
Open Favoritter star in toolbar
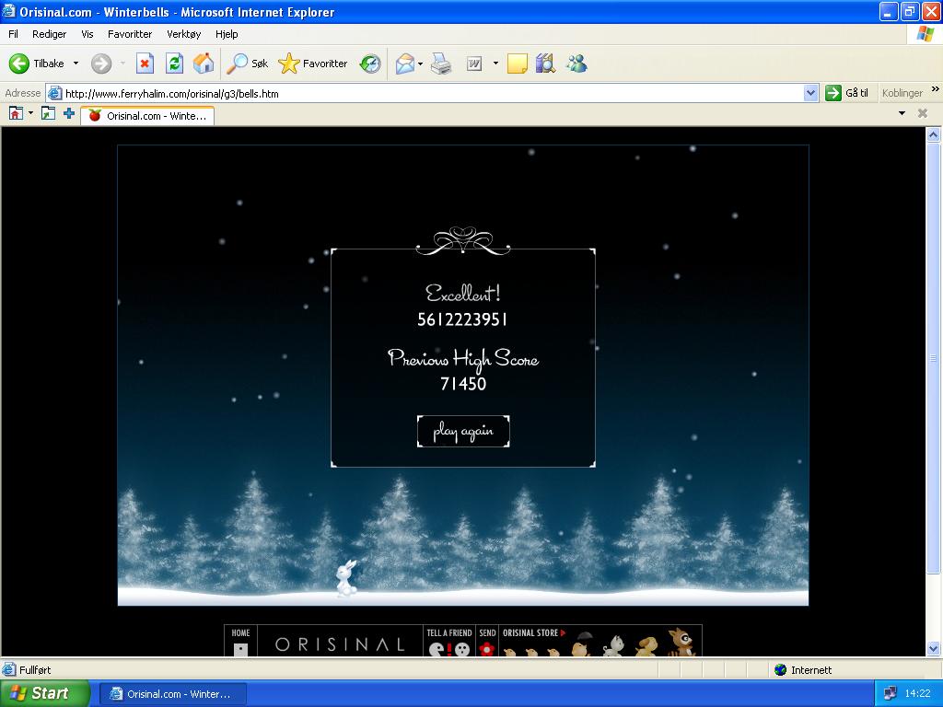pyautogui.click(x=288, y=64)
